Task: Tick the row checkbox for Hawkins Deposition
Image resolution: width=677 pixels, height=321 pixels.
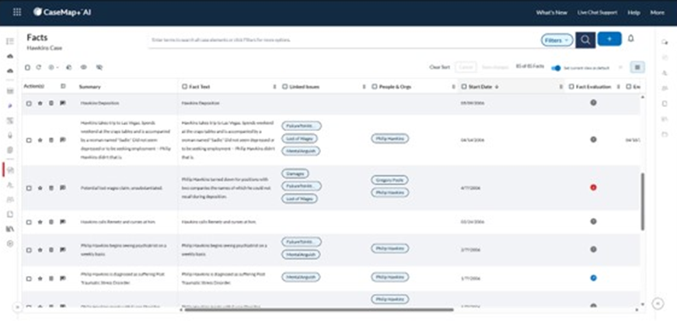Action: tap(29, 102)
